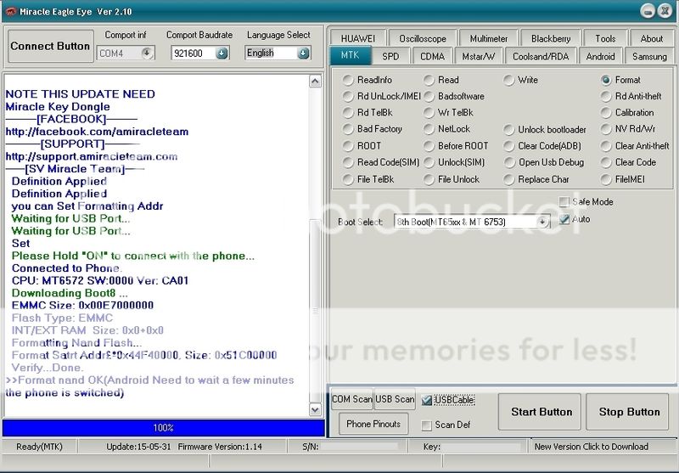The image size is (679, 473).
Task: Enable the Safe Mode checkbox
Action: click(564, 202)
